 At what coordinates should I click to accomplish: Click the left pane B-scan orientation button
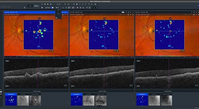66,85
